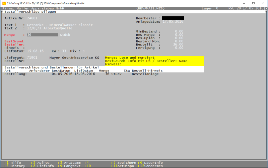Image resolution: width=268 pixels, height=168 pixels.
Task: Click the KW field value 33
Action: point(64,51)
